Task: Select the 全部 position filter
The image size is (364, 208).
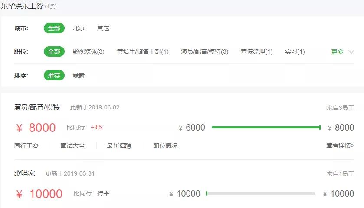Action: coord(54,51)
